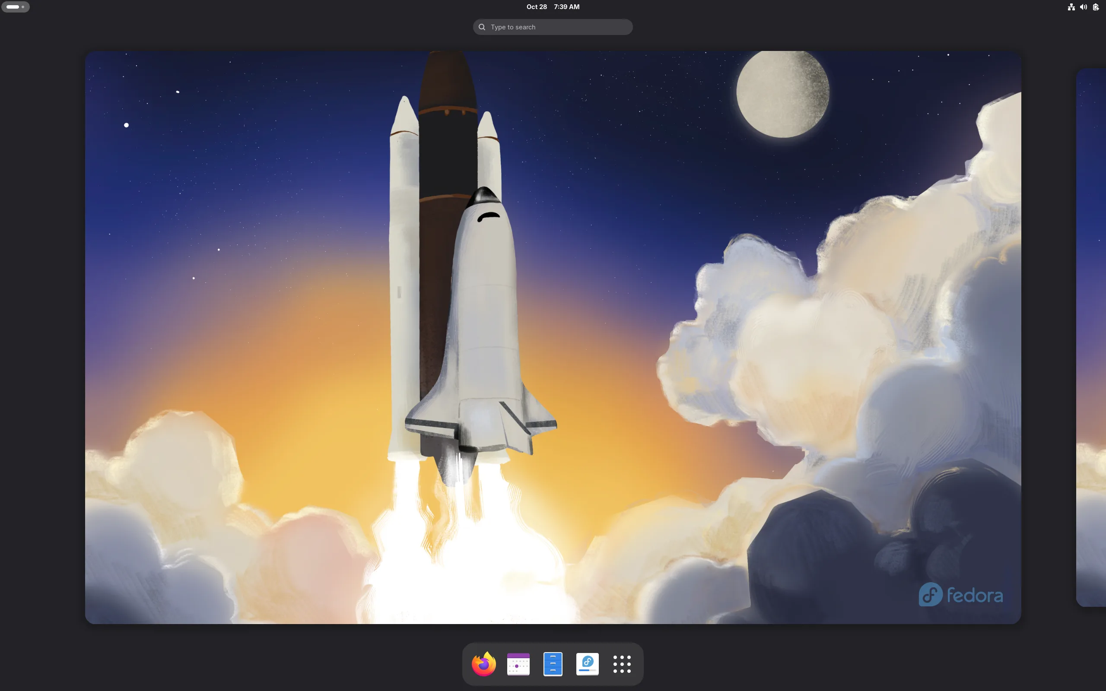Open the Files file manager from the dock
The width and height of the screenshot is (1106, 691).
point(553,664)
